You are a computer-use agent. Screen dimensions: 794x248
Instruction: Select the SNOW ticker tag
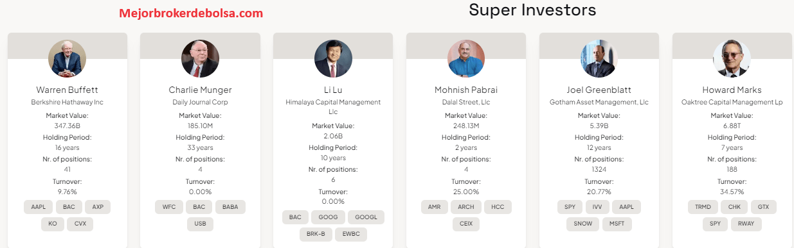coord(582,224)
